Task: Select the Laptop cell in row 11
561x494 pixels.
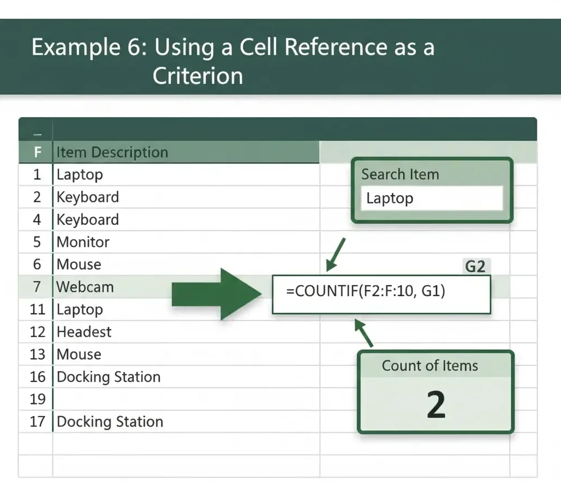Action: pos(80,309)
